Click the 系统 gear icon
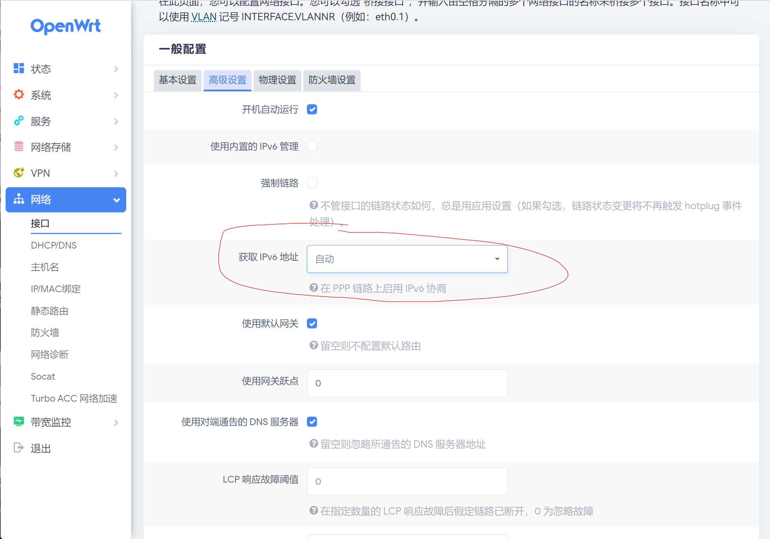Screen dimensions: 770x539 click(19, 94)
